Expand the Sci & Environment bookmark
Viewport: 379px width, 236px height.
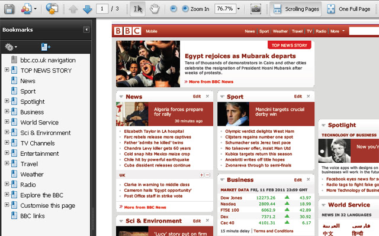point(7,132)
